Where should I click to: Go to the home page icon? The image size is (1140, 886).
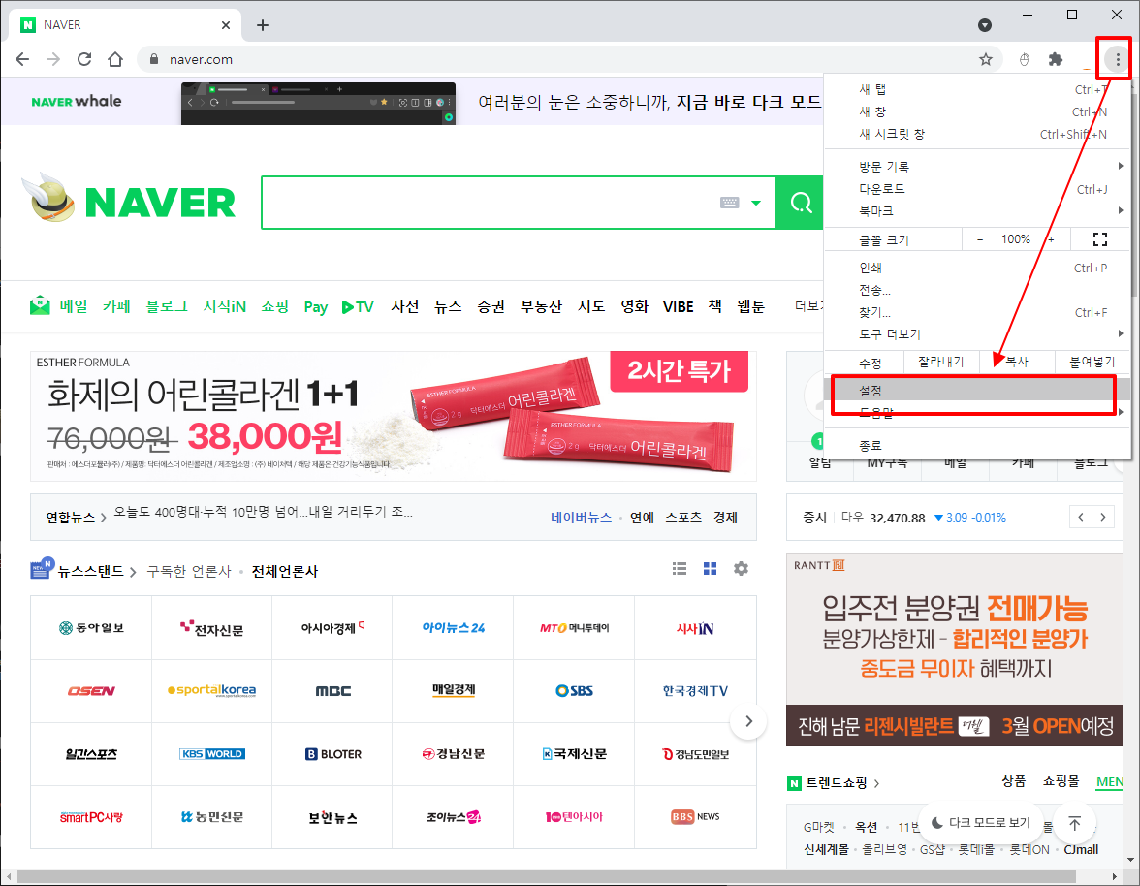[114, 59]
